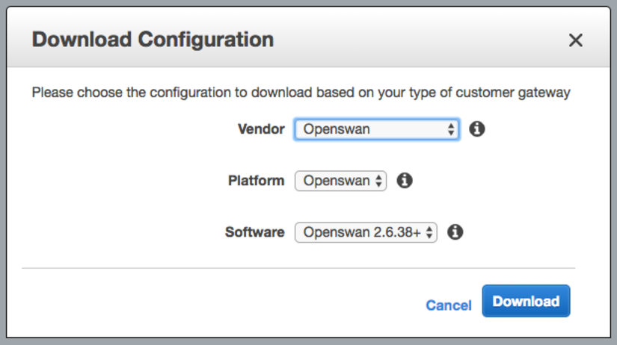Viewport: 617px width, 345px height.
Task: Click the Cancel link
Action: click(449, 305)
